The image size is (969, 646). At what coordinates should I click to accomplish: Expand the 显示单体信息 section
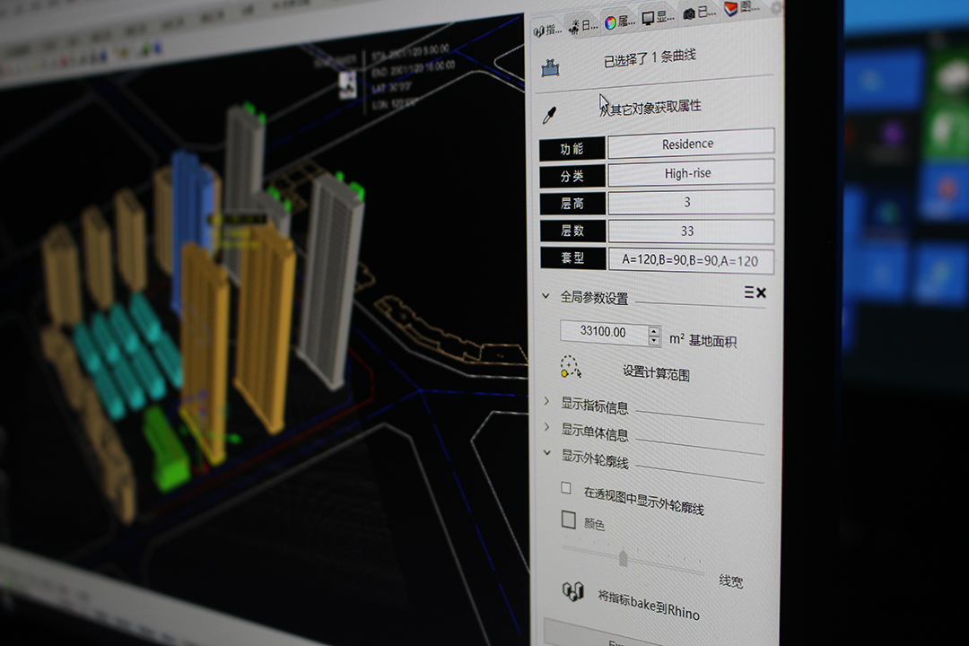(547, 427)
